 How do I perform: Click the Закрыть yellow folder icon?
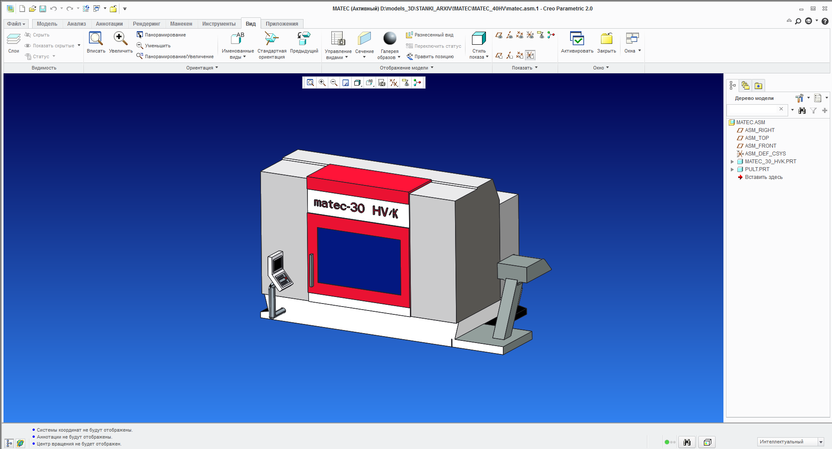tap(606, 39)
